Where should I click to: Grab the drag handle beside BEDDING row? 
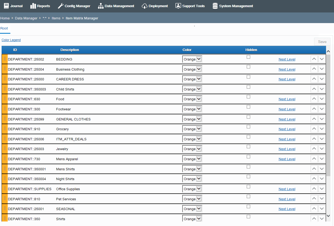(5, 59)
